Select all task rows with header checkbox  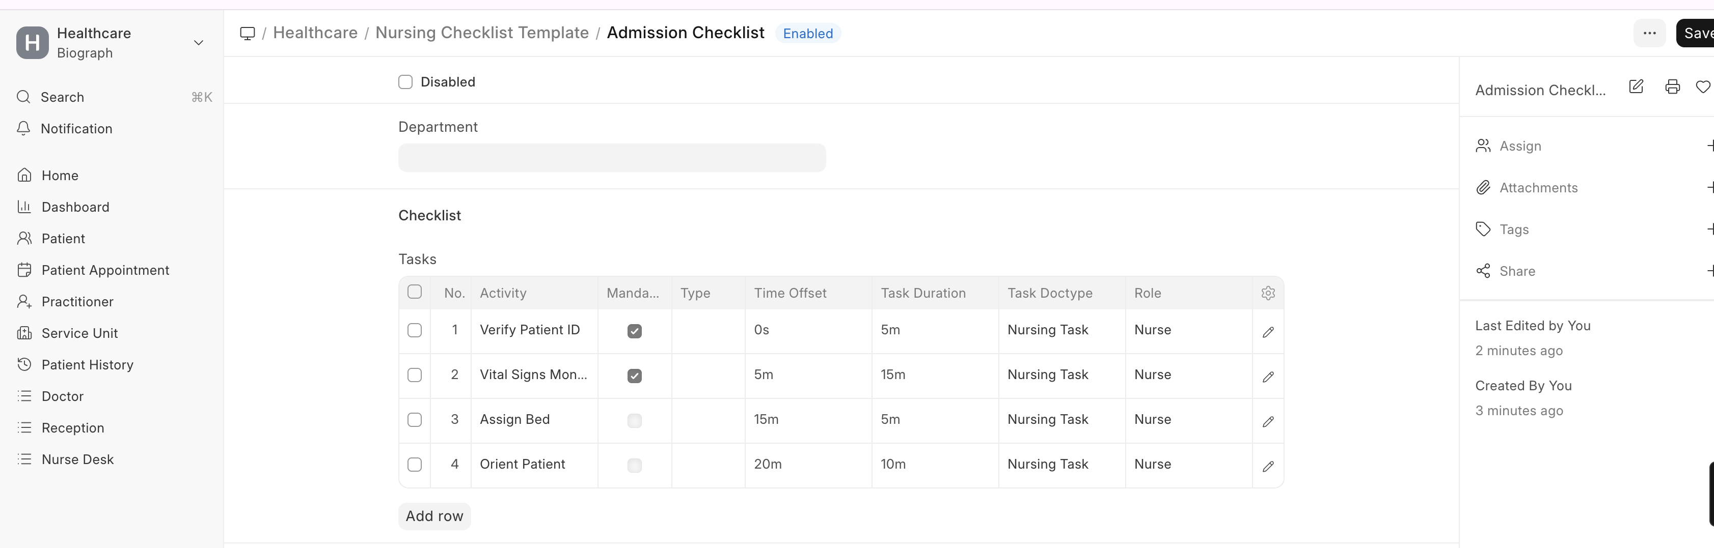tap(415, 292)
